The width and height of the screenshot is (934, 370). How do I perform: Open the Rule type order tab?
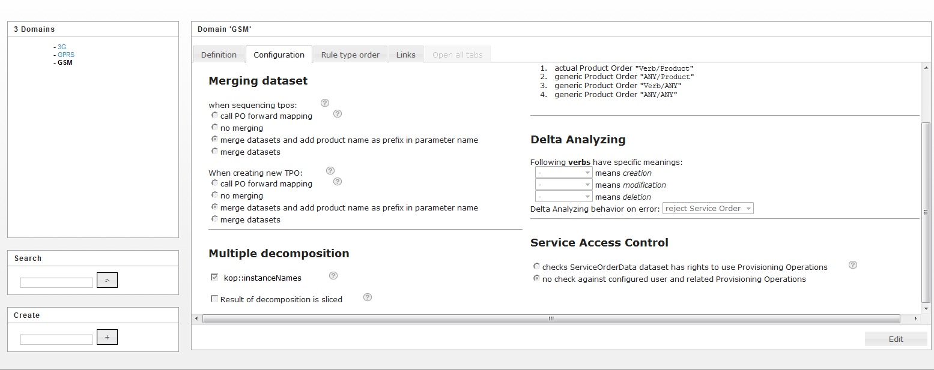pyautogui.click(x=350, y=55)
